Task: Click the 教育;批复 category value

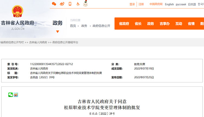Action: (140, 64)
